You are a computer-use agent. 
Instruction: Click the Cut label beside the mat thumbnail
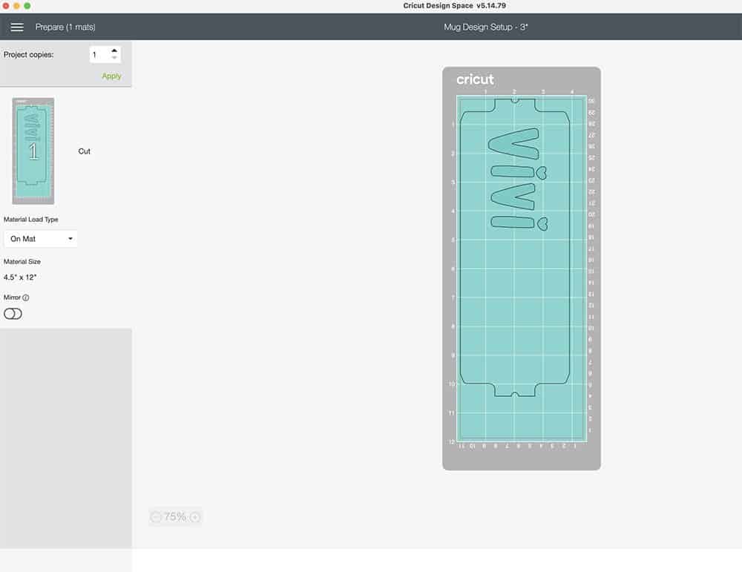[85, 151]
